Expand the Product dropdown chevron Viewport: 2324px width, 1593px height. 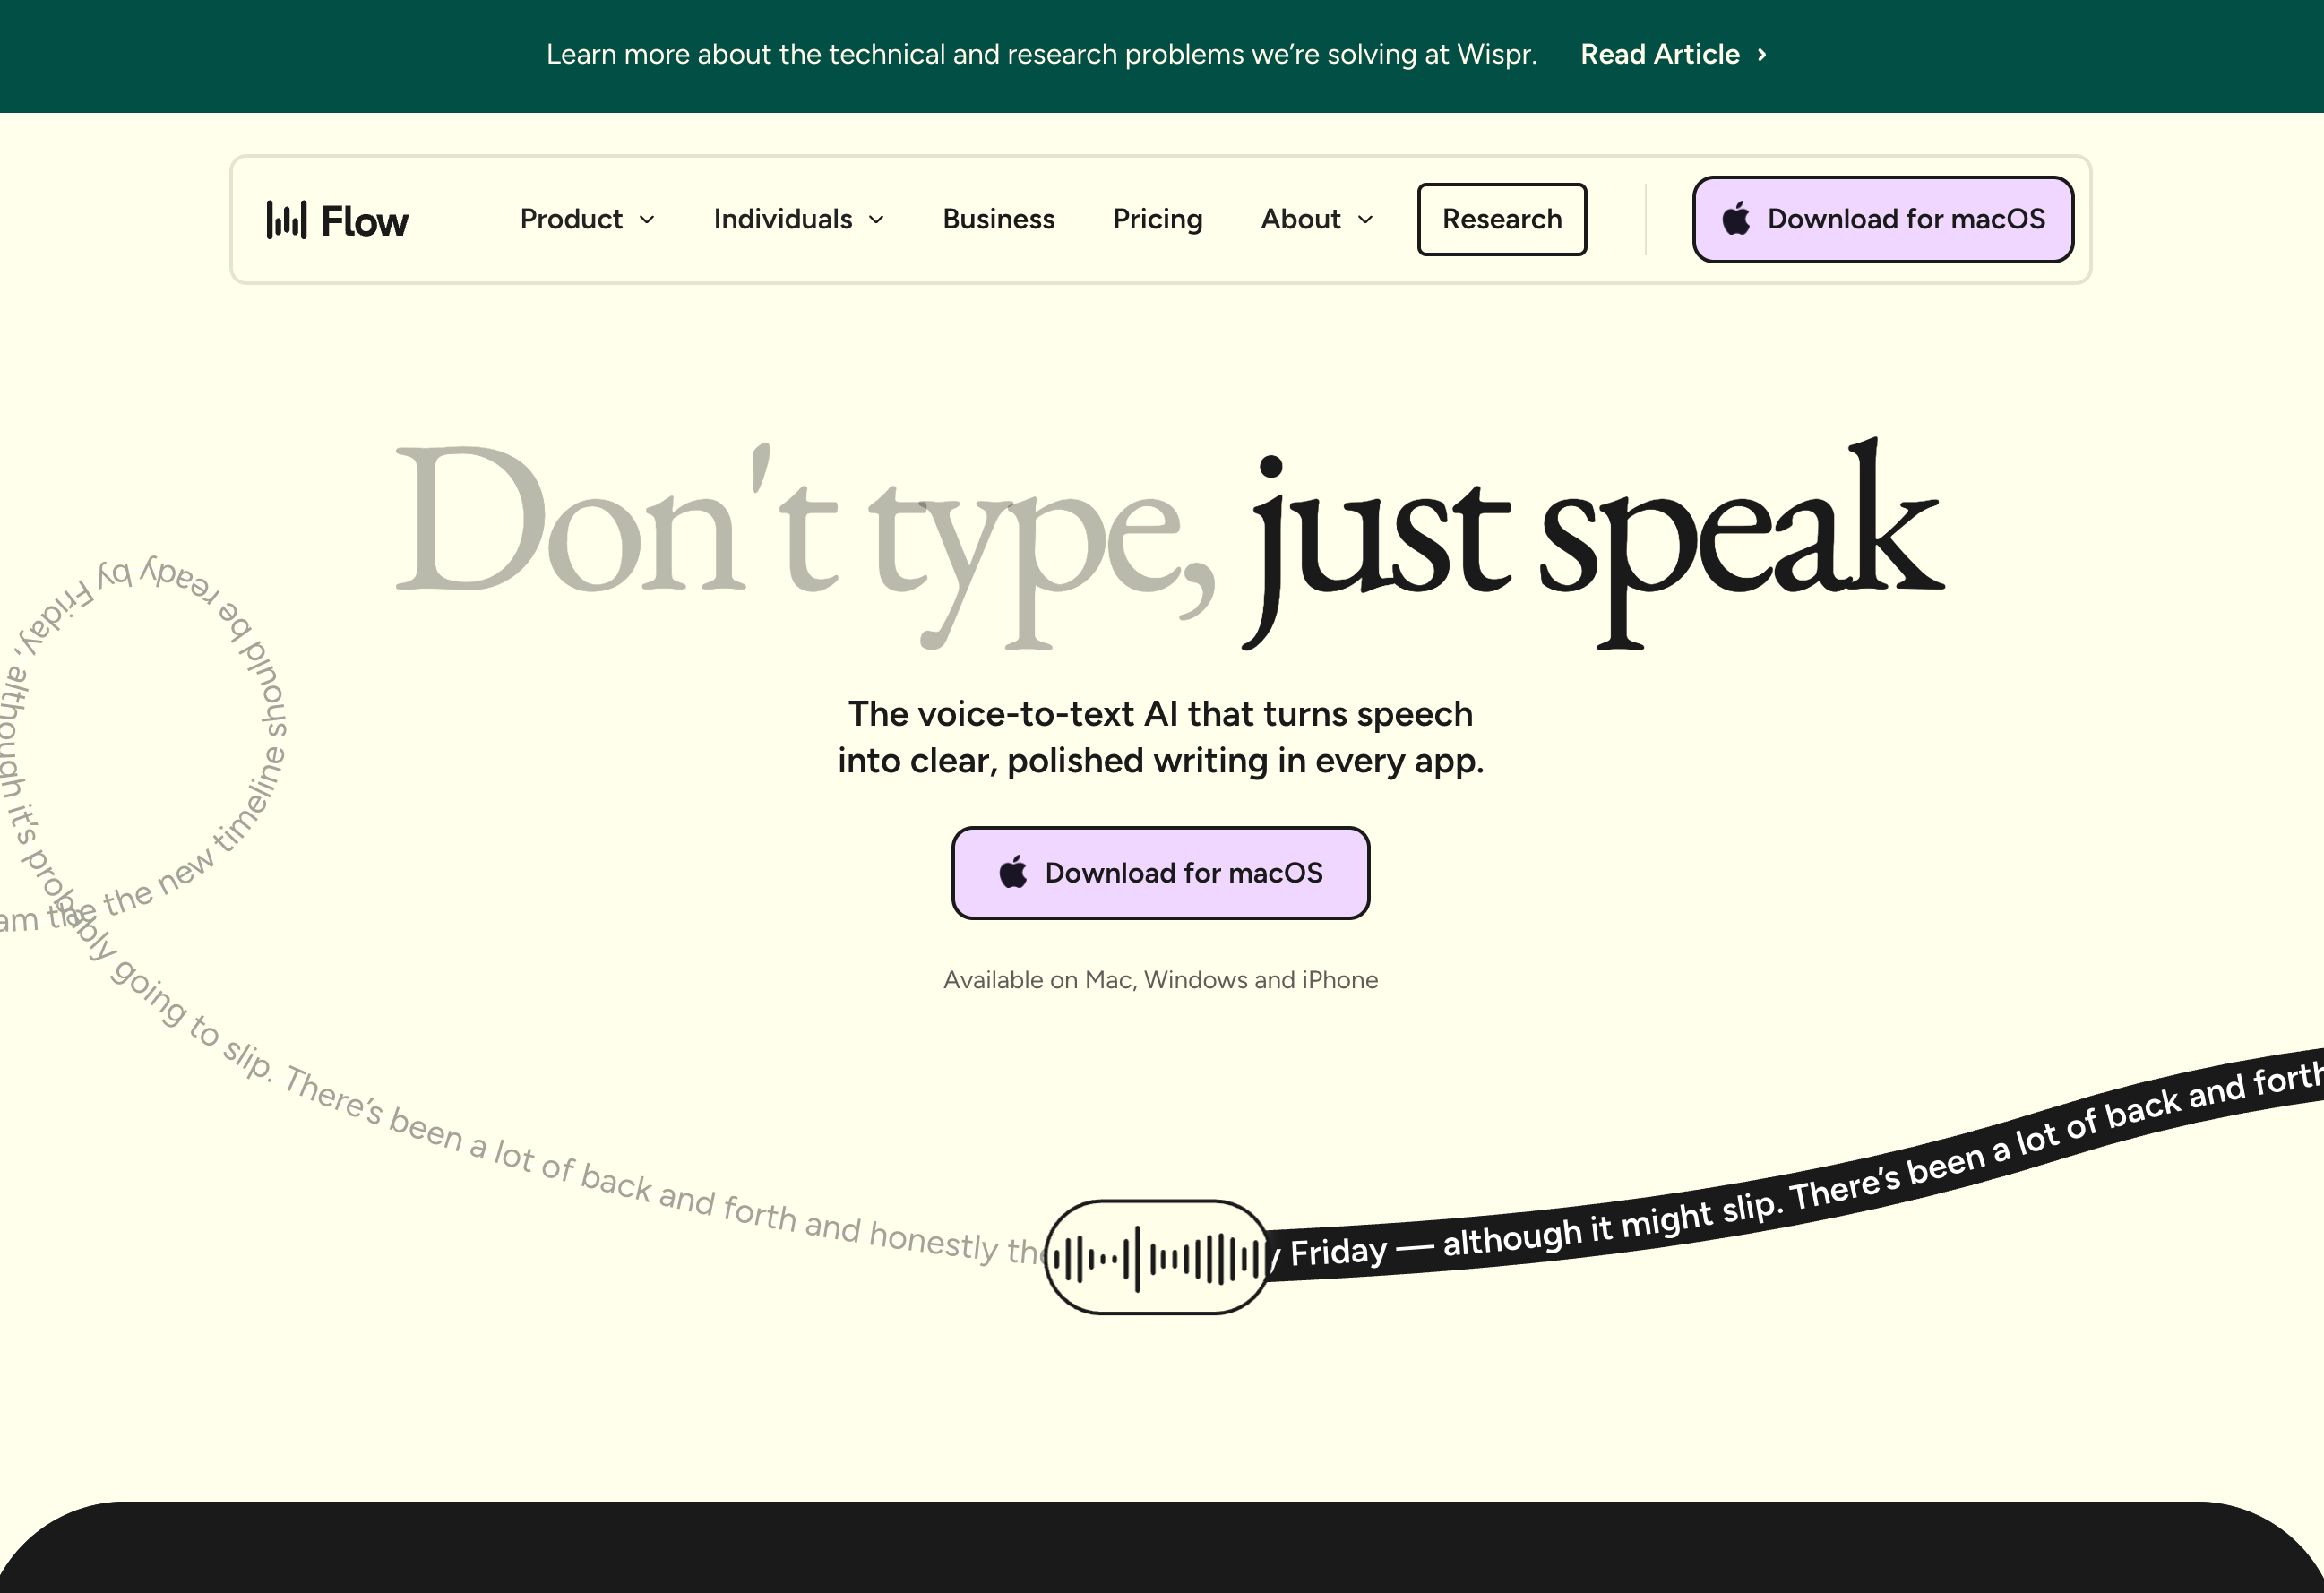(x=647, y=220)
